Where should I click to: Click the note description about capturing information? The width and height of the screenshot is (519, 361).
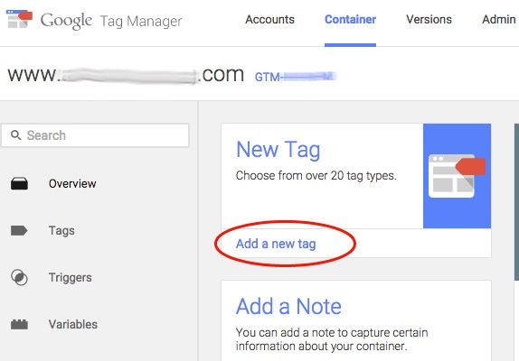(x=332, y=339)
